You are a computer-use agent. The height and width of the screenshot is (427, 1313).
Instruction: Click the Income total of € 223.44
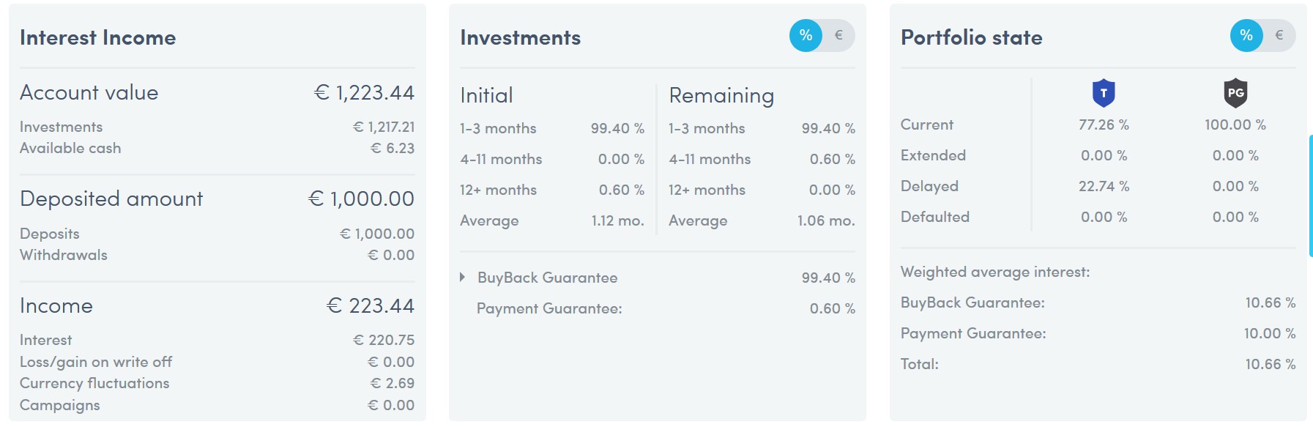[x=370, y=305]
